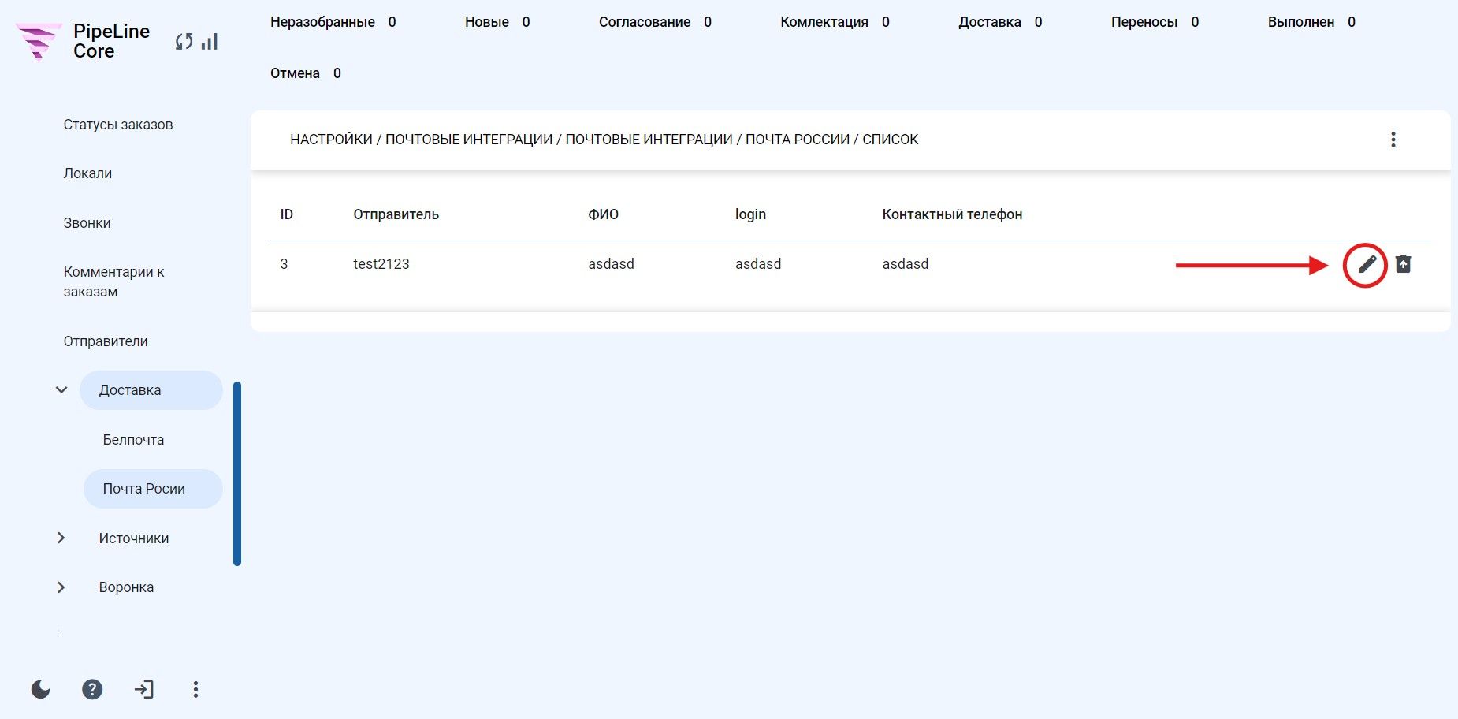This screenshot has width=1458, height=719.
Task: Click the login column header
Action: click(750, 214)
